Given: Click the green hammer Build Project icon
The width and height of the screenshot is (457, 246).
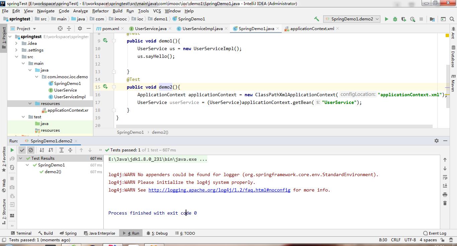Looking at the screenshot, I should pos(316,19).
